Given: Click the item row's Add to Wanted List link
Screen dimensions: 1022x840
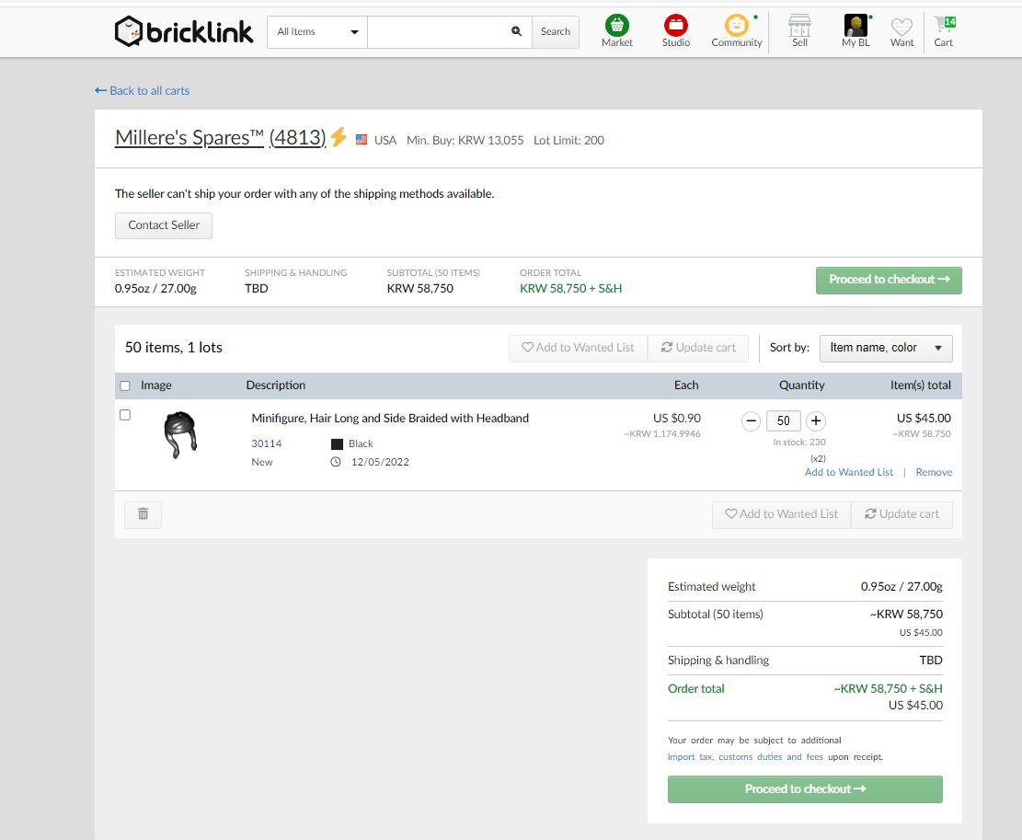Looking at the screenshot, I should (x=849, y=473).
